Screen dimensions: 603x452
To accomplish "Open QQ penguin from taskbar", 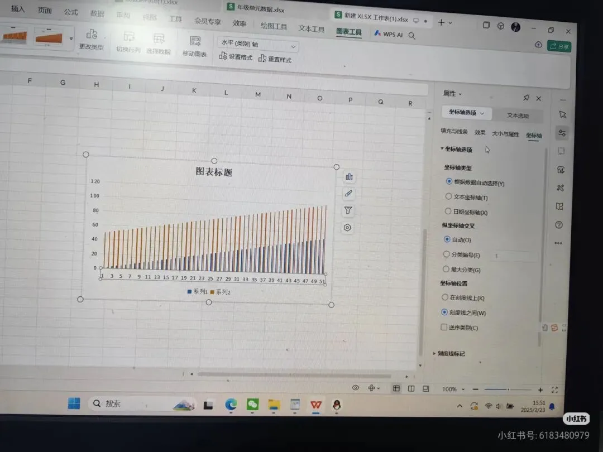I will click(337, 405).
